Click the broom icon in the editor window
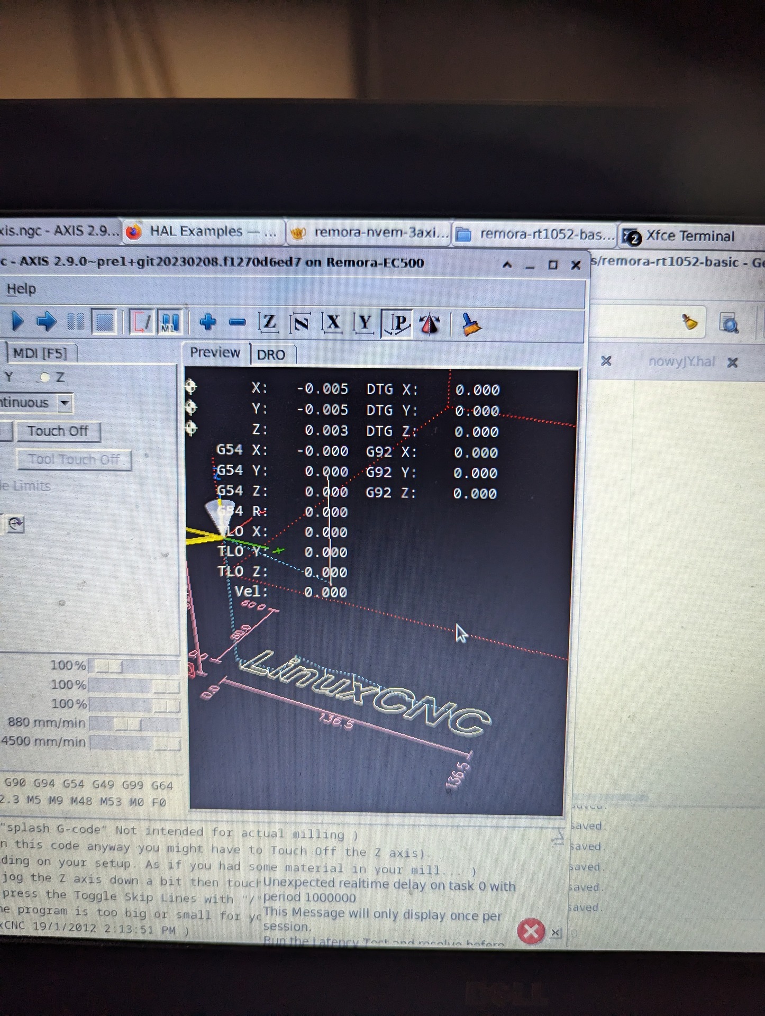765x1016 pixels. [x=689, y=322]
